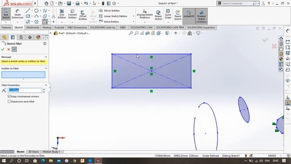Confirm sketch with corner green check
Screen dimensions: 291x164
click(x=265, y=40)
